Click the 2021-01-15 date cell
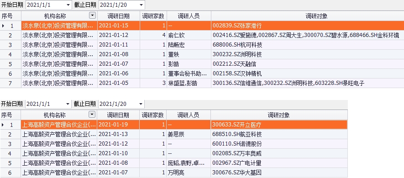The width and height of the screenshot is (404, 178). [x=119, y=26]
